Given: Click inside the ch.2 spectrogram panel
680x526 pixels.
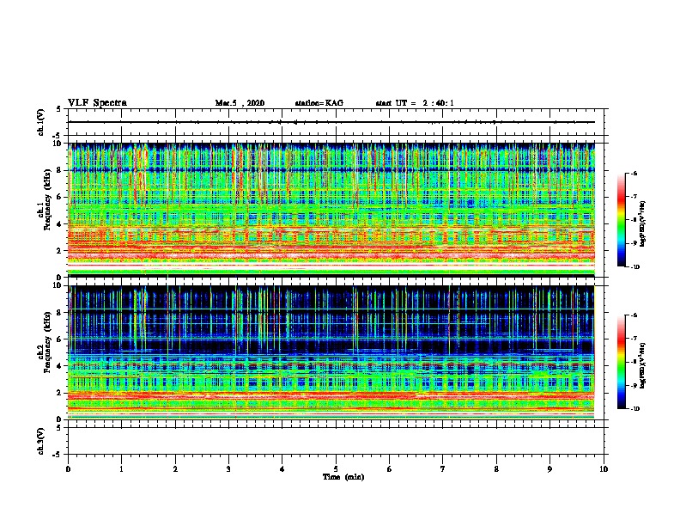Looking at the screenshot, I should pos(331,352).
